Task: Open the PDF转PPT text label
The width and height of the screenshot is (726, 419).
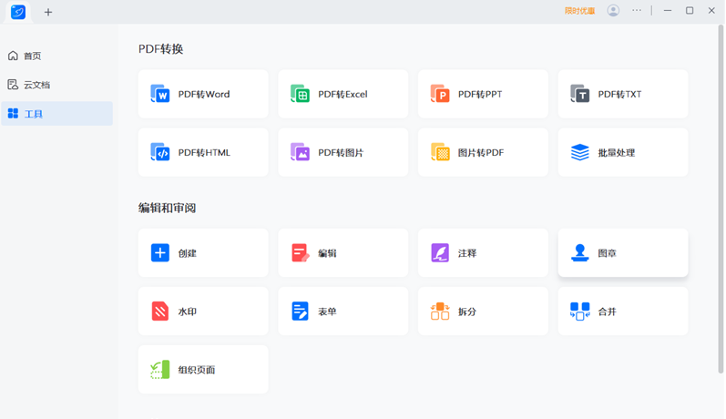Action: pos(480,94)
